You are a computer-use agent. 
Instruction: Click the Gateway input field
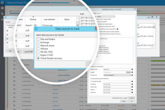(117, 90)
